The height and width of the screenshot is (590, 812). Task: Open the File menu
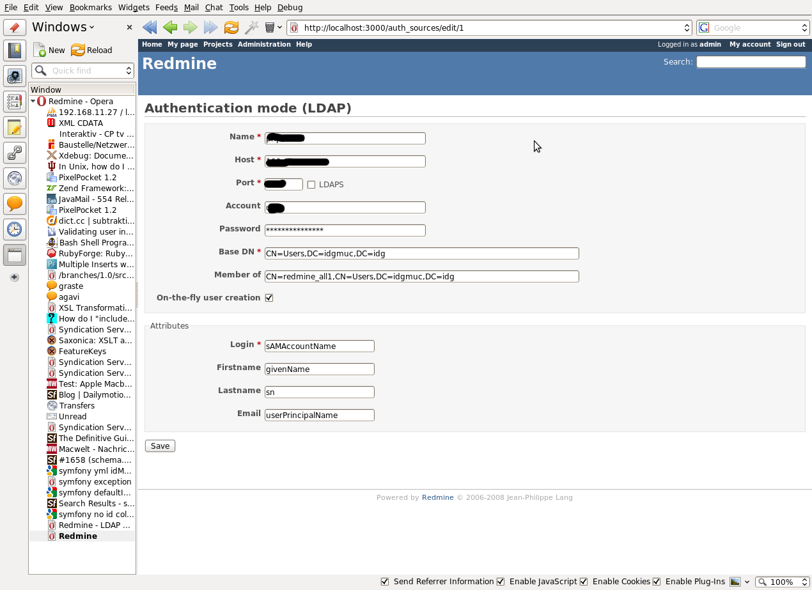tap(11, 7)
